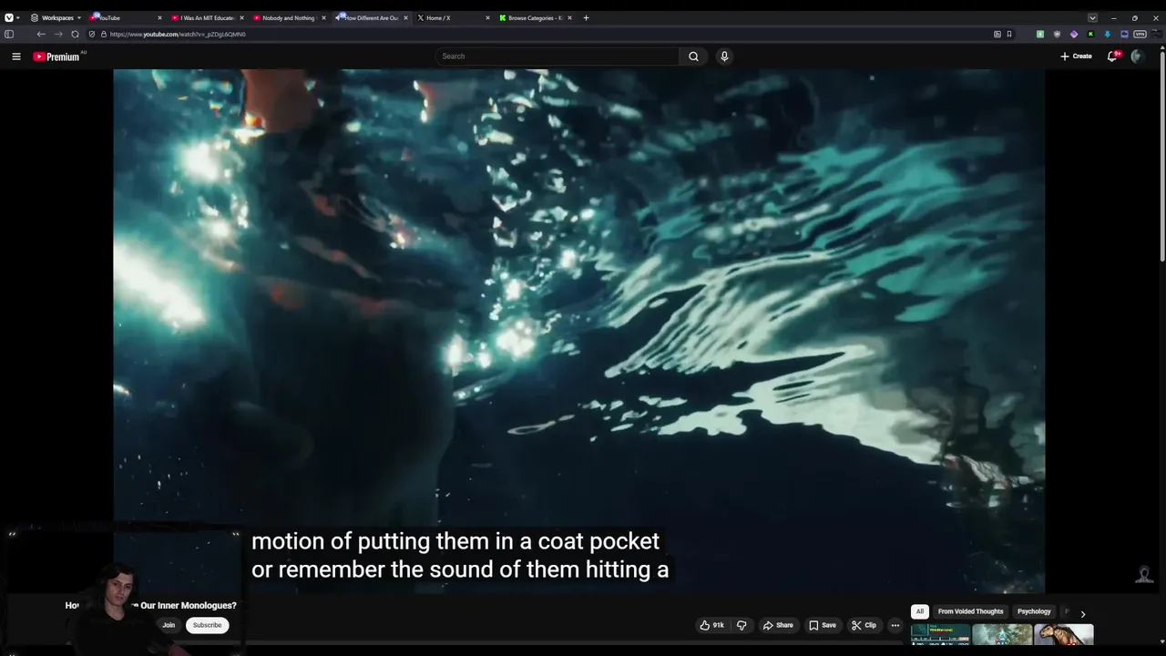The height and width of the screenshot is (656, 1166).
Task: Like the video with 91k likes
Action: click(711, 625)
